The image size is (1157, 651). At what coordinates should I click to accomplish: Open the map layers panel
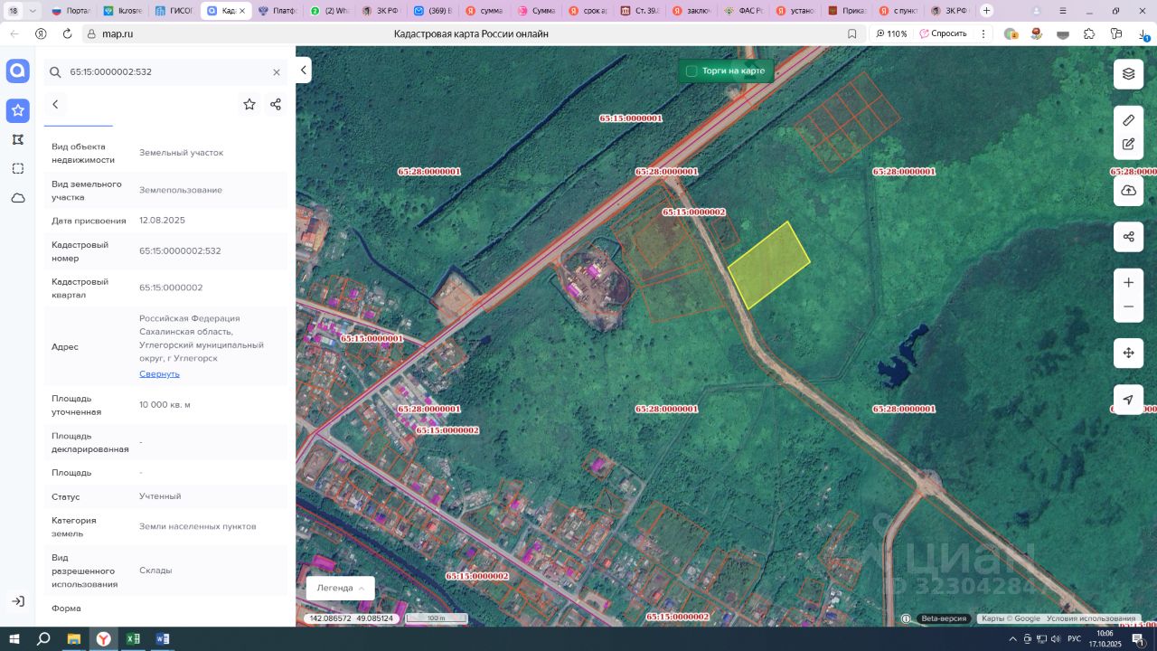(1128, 74)
